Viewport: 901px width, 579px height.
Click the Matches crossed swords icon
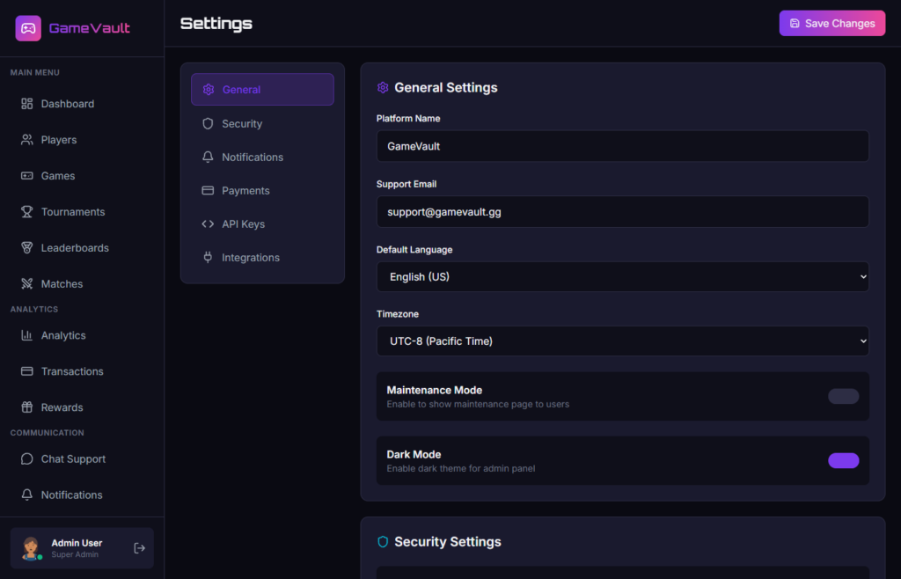27,283
